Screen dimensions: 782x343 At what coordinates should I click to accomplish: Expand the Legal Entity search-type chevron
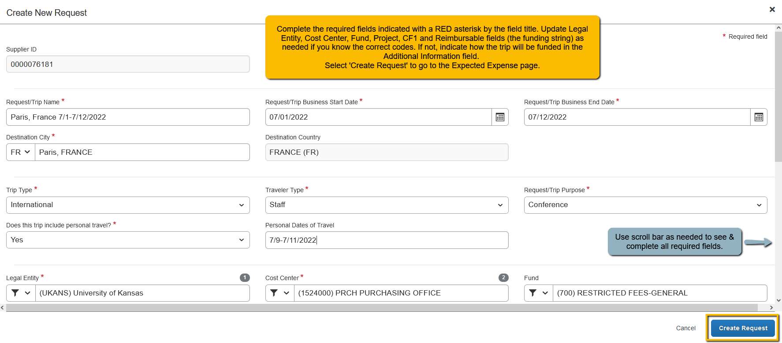click(28, 293)
